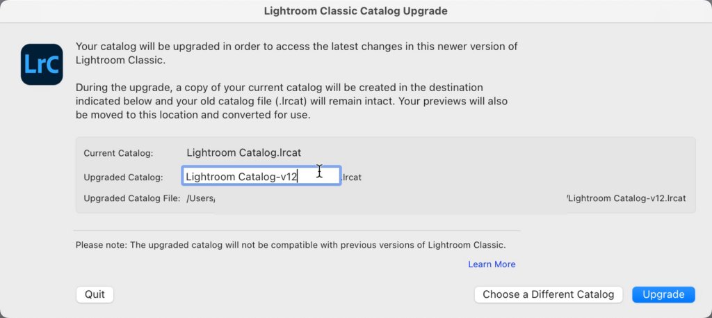Click the blank redacted area of the file path
Image resolution: width=712 pixels, height=318 pixels.
pyautogui.click(x=389, y=199)
